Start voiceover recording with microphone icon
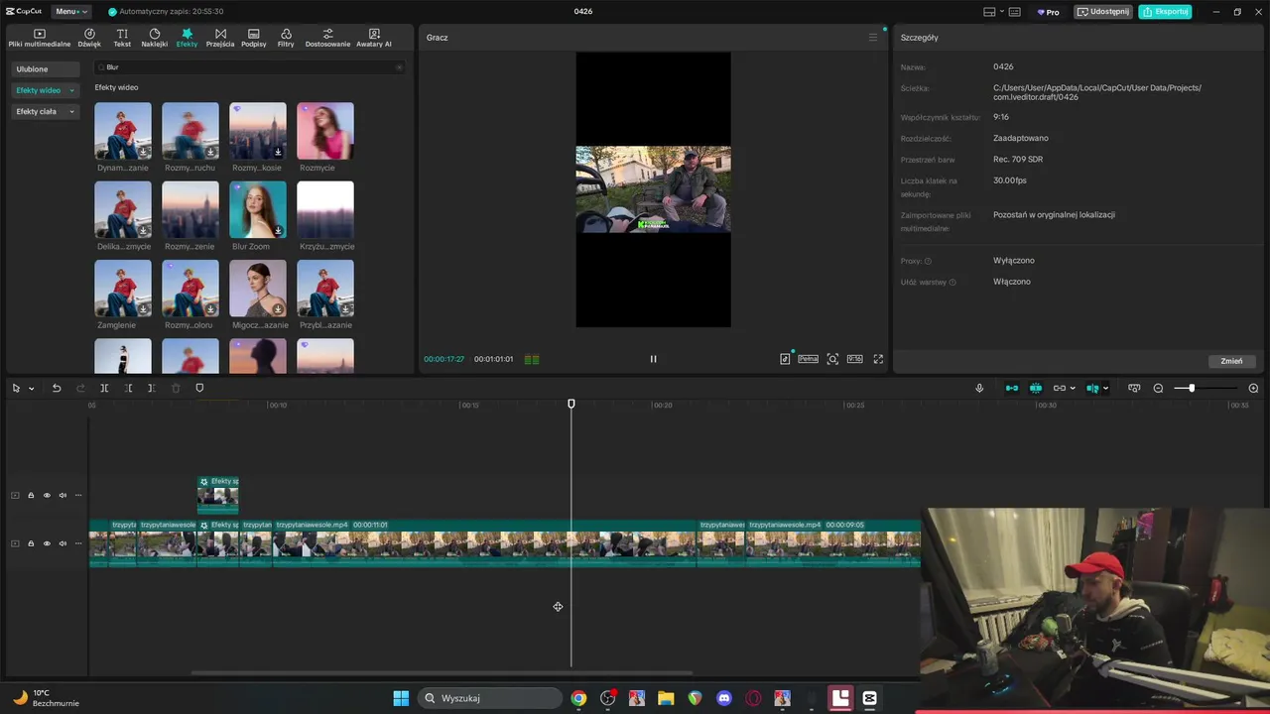 pos(979,388)
